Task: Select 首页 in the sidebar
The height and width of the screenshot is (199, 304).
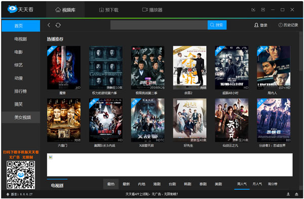Action: 21,26
